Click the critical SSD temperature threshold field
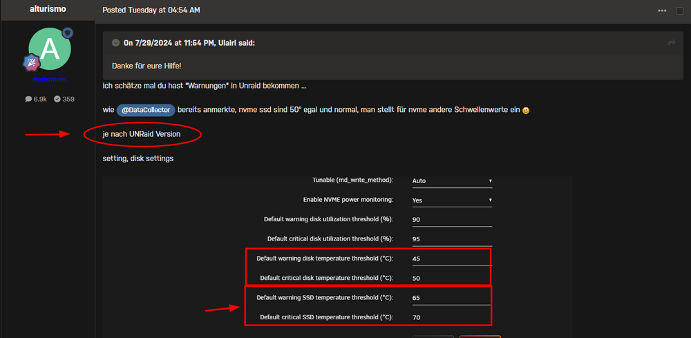 [x=452, y=317]
